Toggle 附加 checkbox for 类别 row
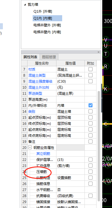The height and width of the screenshot is (208, 112). [x=91, y=111]
